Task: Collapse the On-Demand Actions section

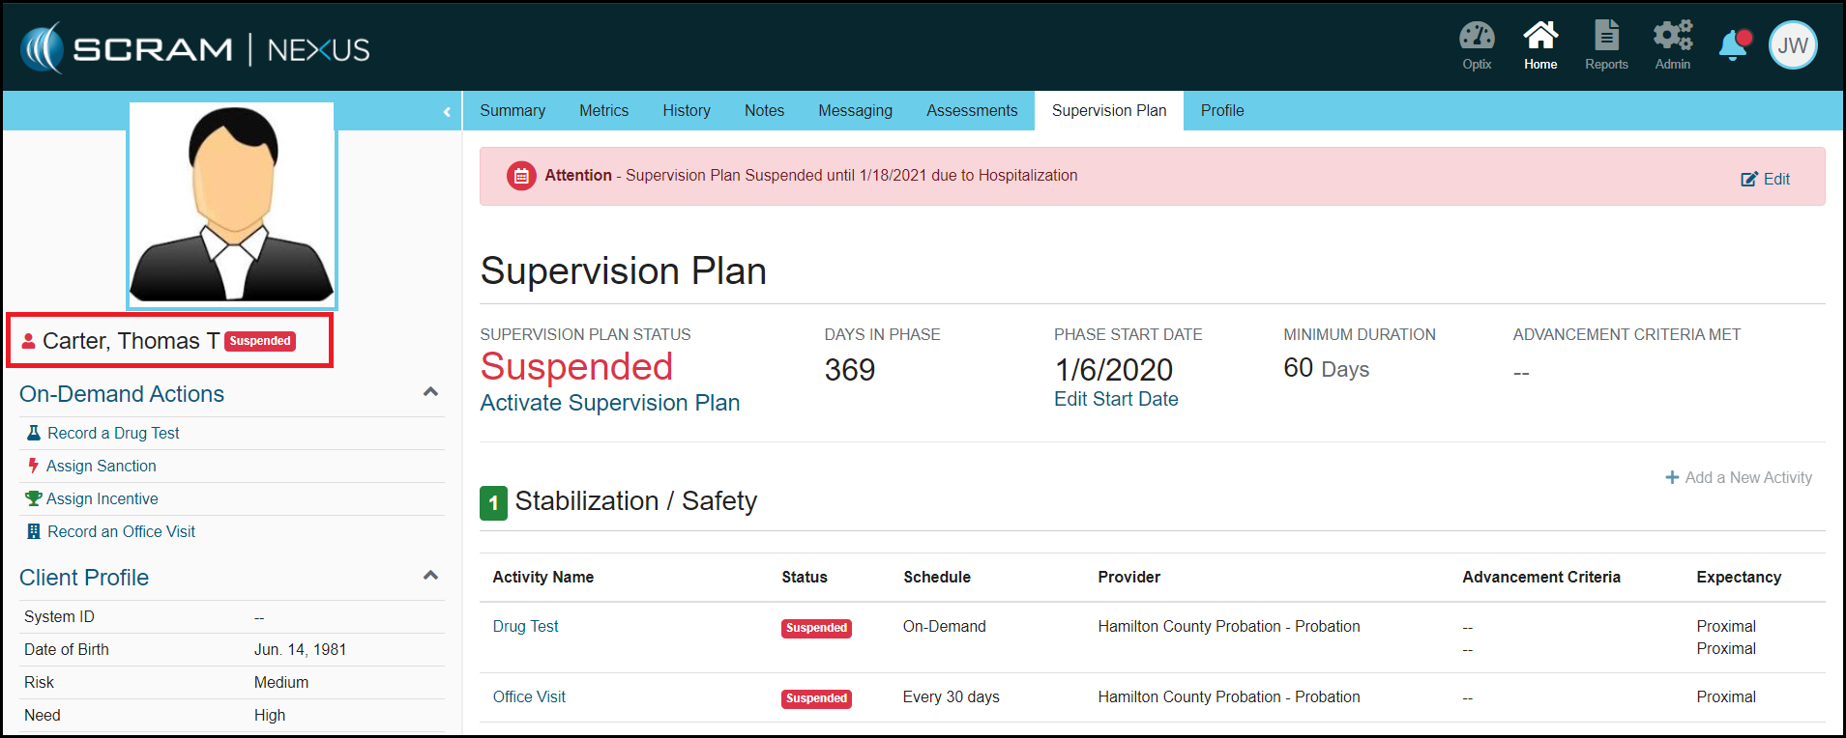Action: (431, 392)
